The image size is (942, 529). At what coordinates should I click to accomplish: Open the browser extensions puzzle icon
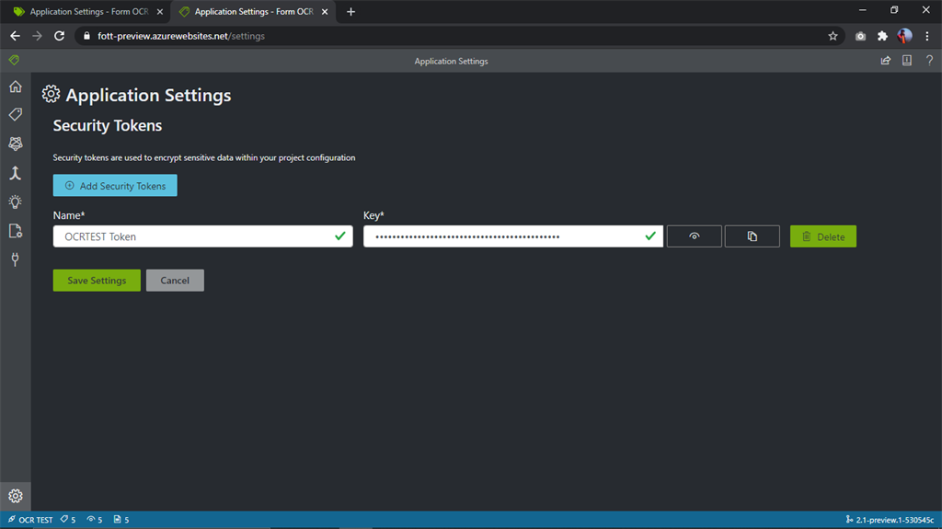[x=882, y=36]
